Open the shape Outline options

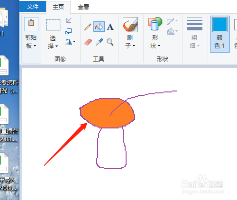click(172, 21)
